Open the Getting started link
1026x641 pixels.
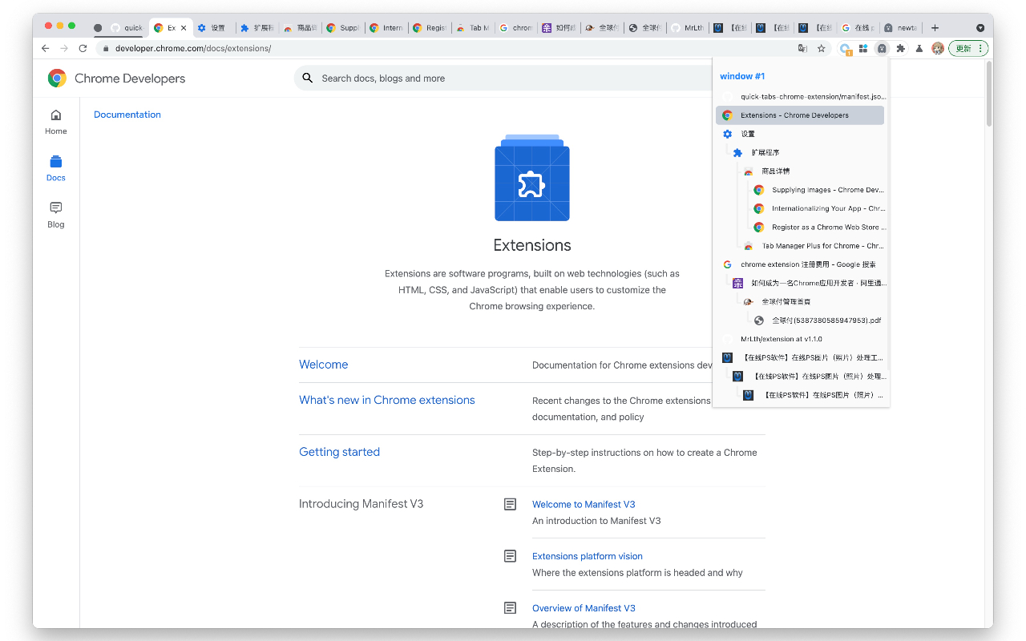339,452
